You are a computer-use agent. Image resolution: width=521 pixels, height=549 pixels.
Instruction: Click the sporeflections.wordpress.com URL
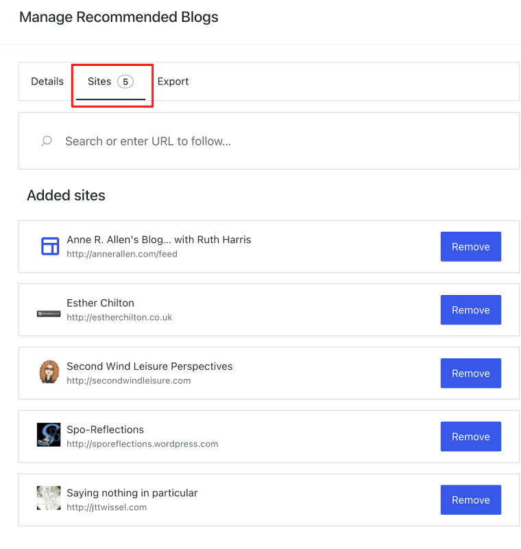click(142, 443)
